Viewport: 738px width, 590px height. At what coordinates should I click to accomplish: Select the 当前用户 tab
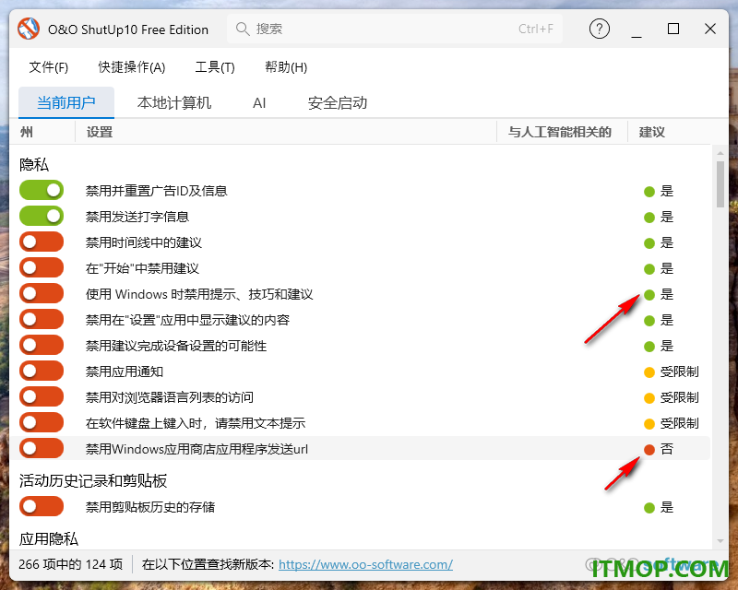(66, 102)
